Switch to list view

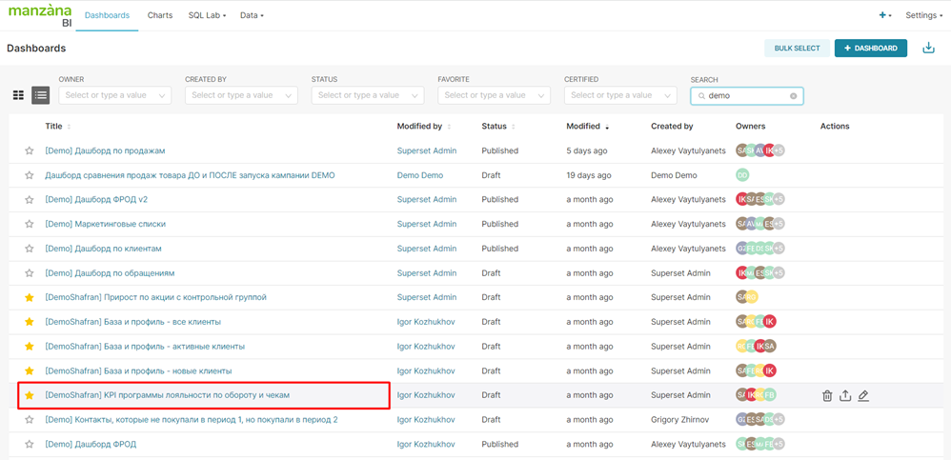(x=40, y=95)
